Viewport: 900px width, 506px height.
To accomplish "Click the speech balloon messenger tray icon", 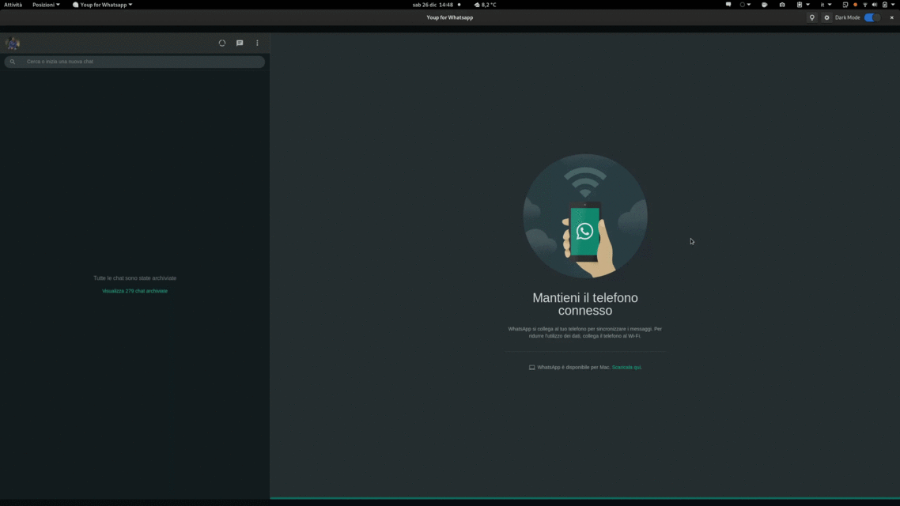I will point(765,5).
